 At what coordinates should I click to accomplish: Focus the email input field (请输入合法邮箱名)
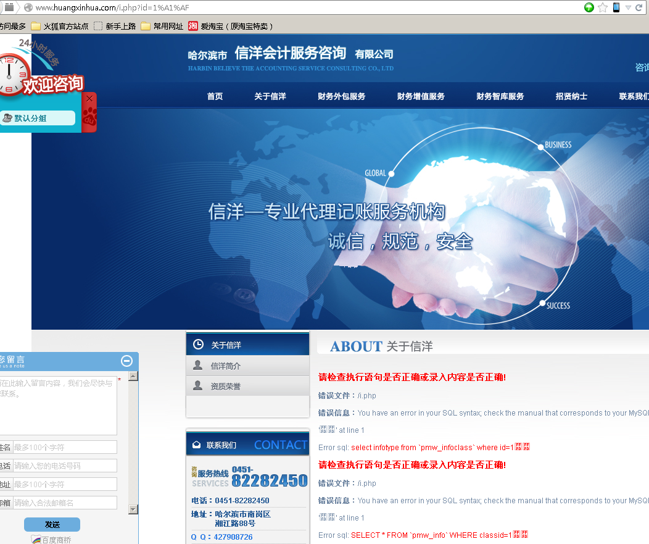(x=65, y=503)
